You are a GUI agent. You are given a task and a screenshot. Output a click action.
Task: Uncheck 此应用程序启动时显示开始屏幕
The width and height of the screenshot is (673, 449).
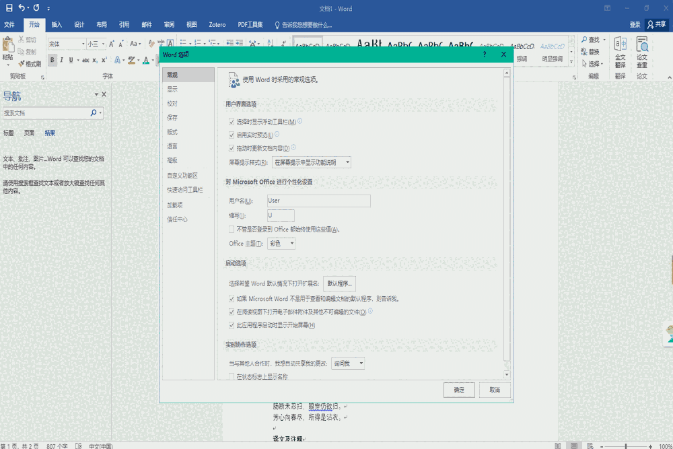(x=231, y=324)
